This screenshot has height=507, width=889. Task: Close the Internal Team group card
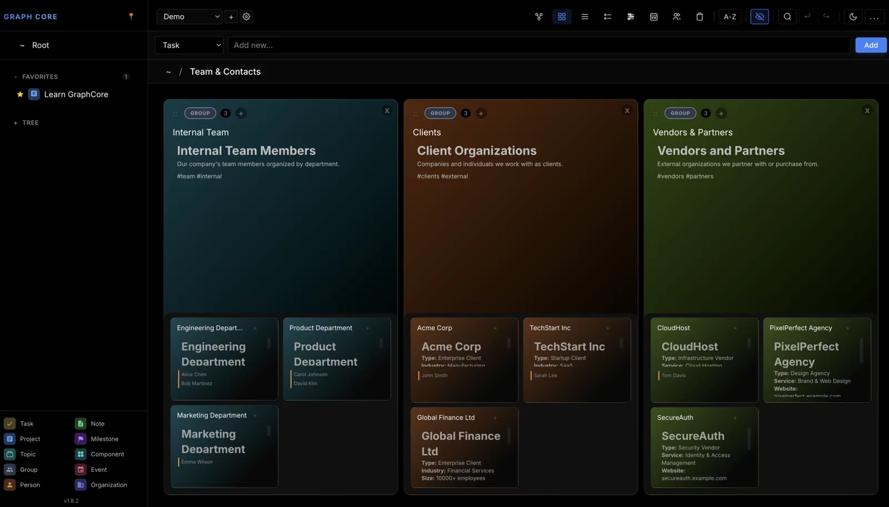pos(387,111)
